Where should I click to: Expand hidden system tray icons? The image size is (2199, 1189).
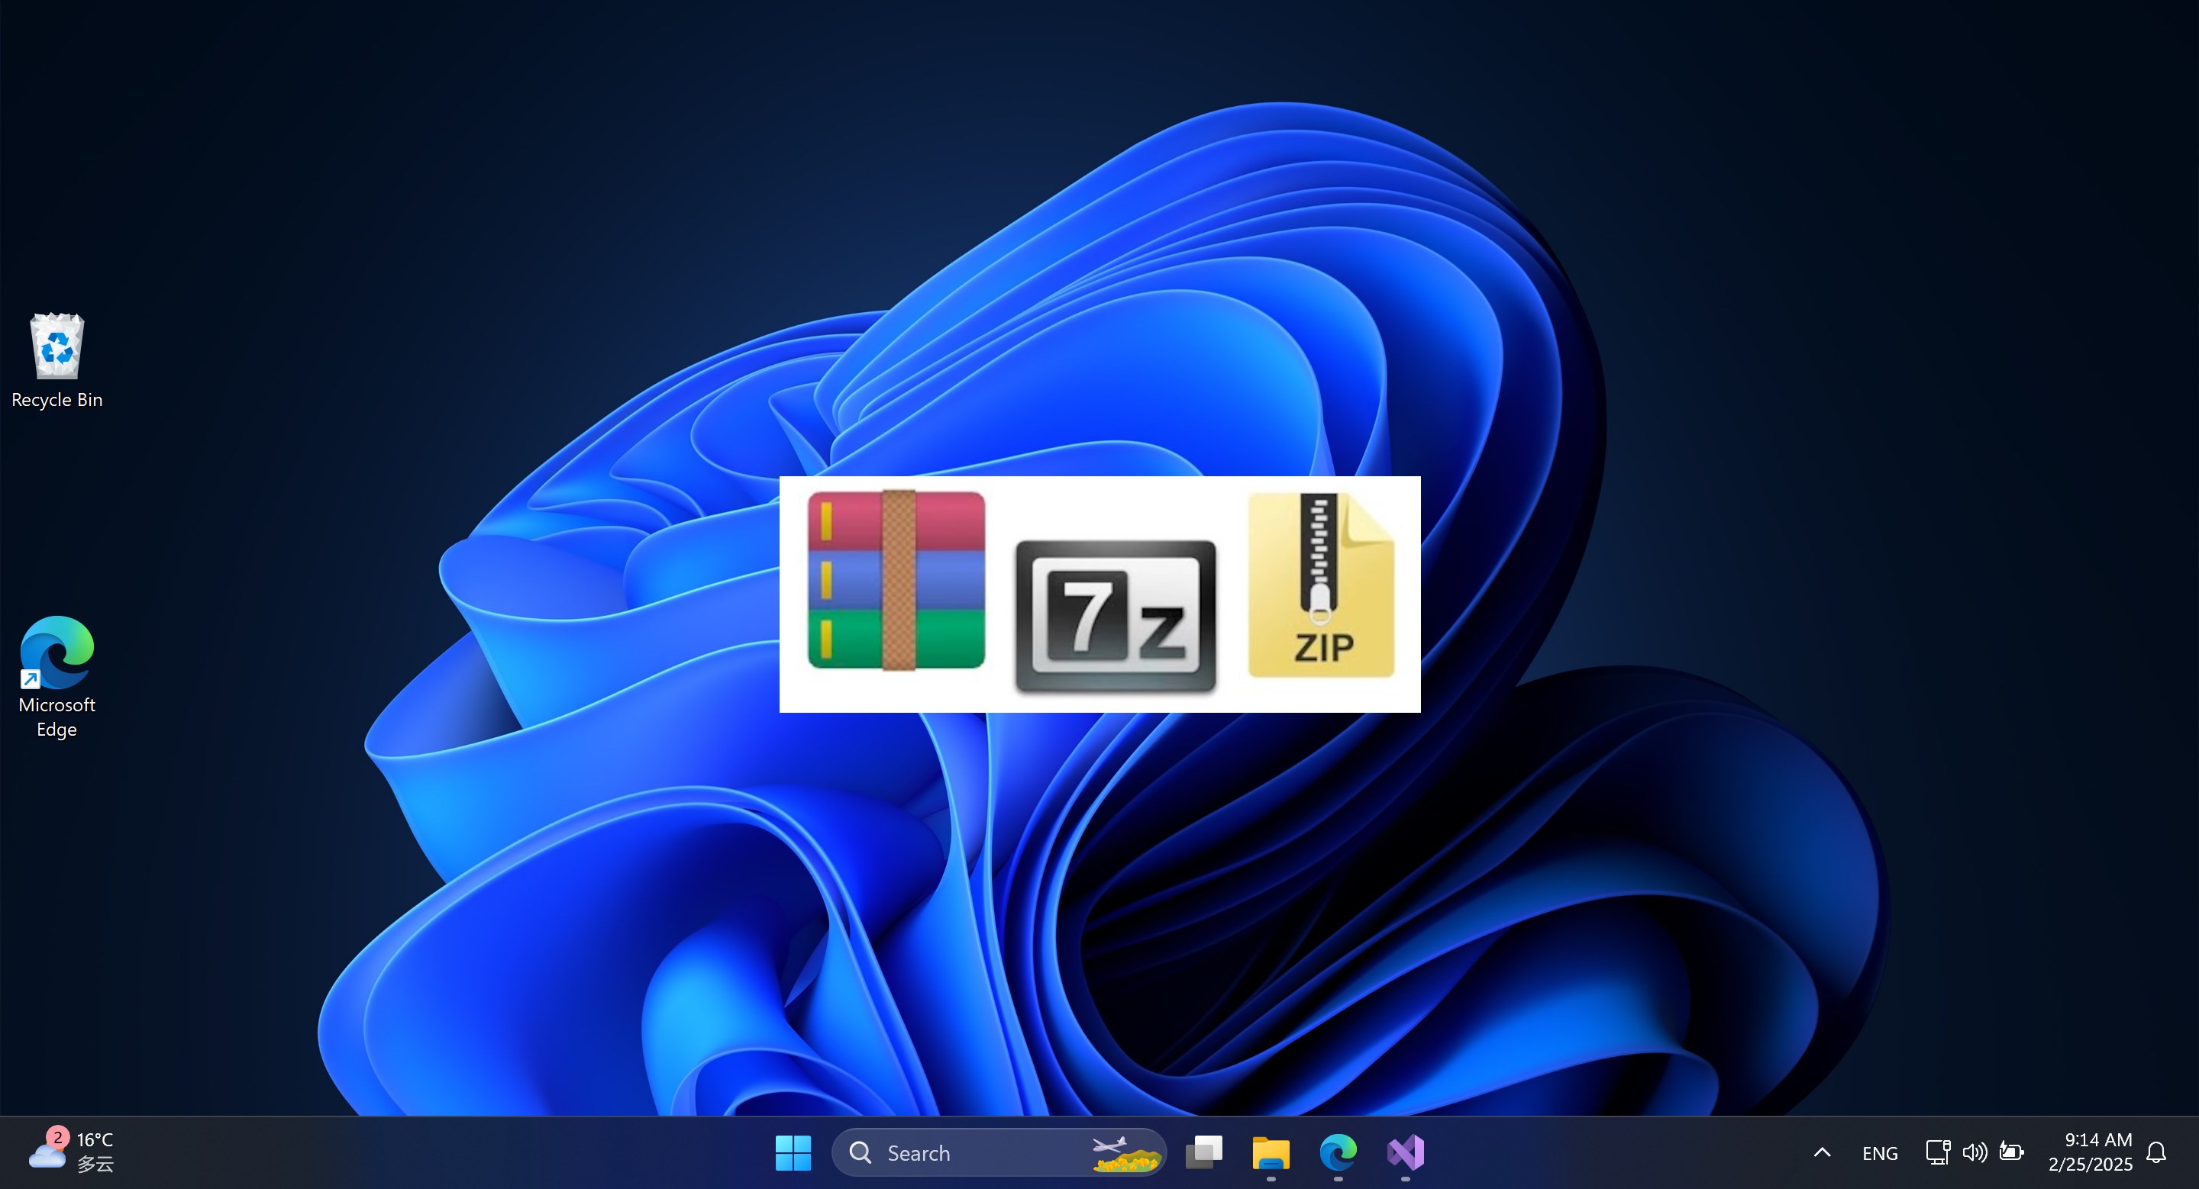tap(1823, 1152)
